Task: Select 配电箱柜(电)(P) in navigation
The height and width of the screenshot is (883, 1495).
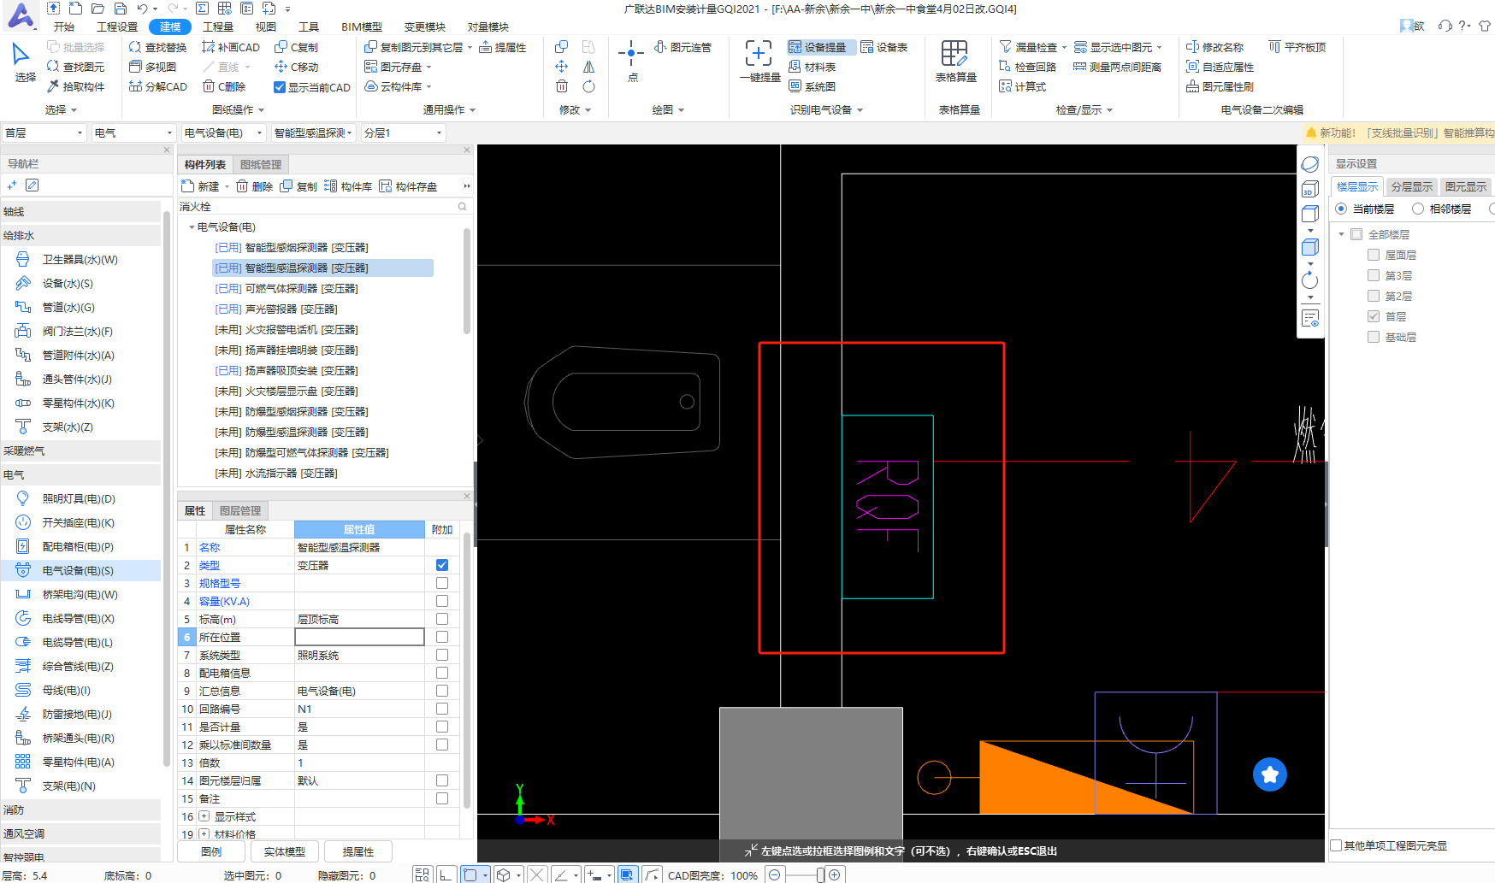Action: click(x=80, y=546)
